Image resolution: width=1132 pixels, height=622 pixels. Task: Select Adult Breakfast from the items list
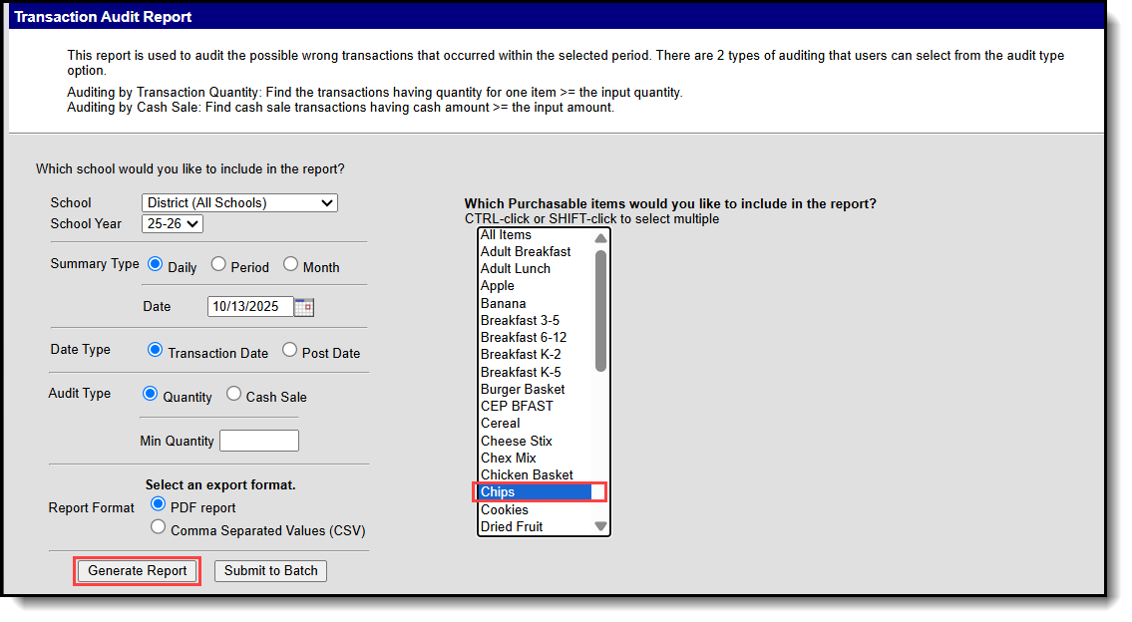point(525,251)
